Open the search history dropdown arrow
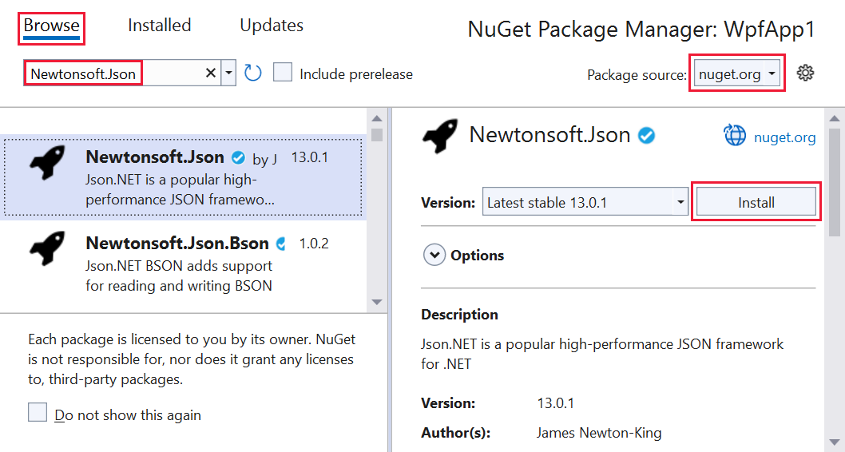 point(228,73)
